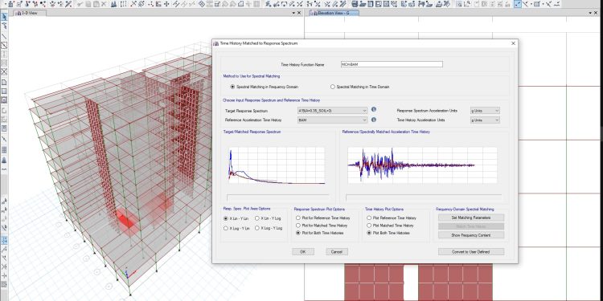The width and height of the screenshot is (603, 301).
Task: Select the grid pattern tool in left toolbar
Action: 4,150
